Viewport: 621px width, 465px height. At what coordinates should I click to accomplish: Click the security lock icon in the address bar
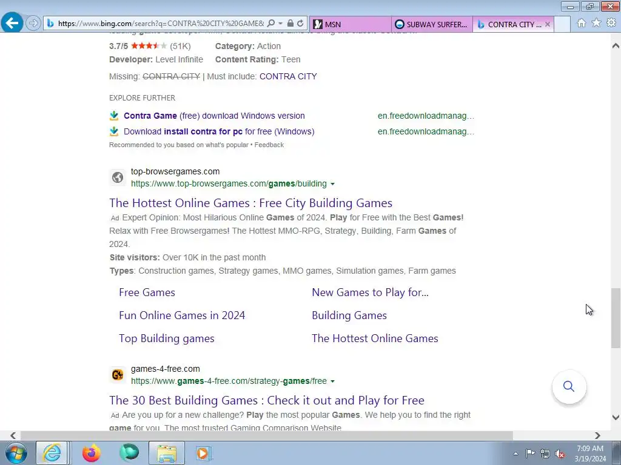coord(290,24)
